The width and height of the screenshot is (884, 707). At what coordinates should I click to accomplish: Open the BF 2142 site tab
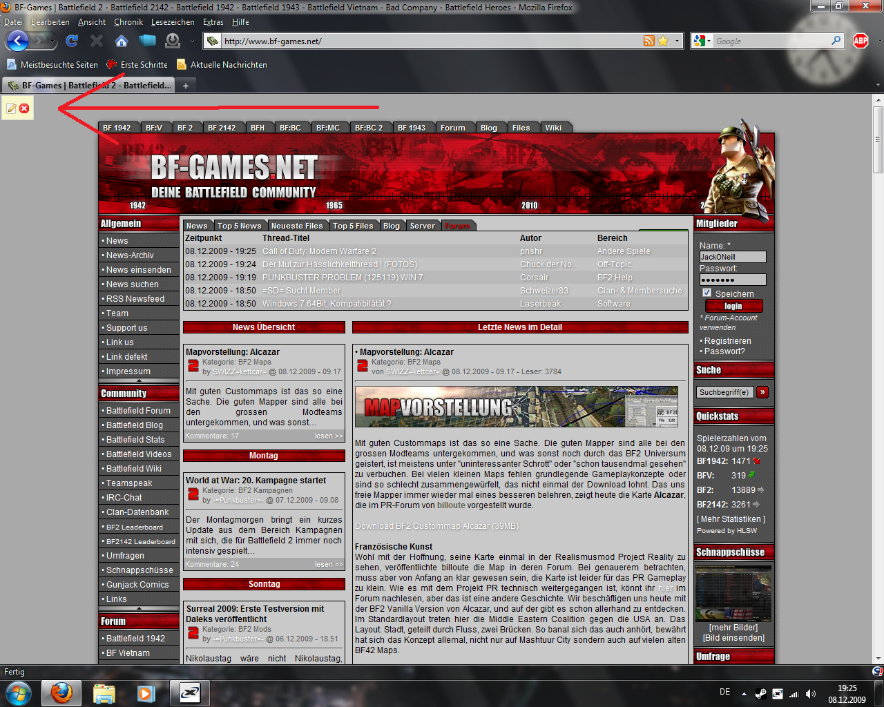point(222,128)
